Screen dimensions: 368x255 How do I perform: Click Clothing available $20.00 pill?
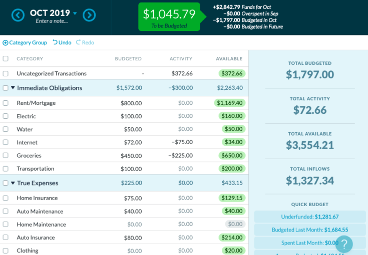point(233,251)
